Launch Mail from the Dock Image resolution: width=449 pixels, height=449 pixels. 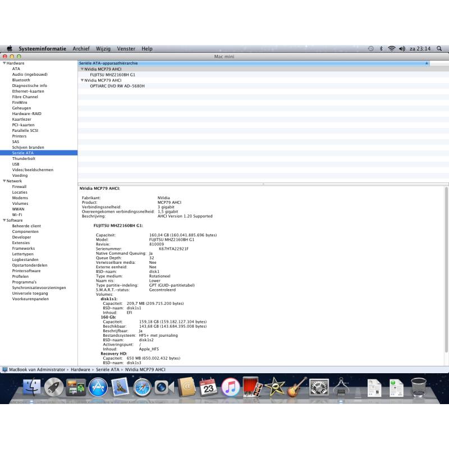[120, 387]
